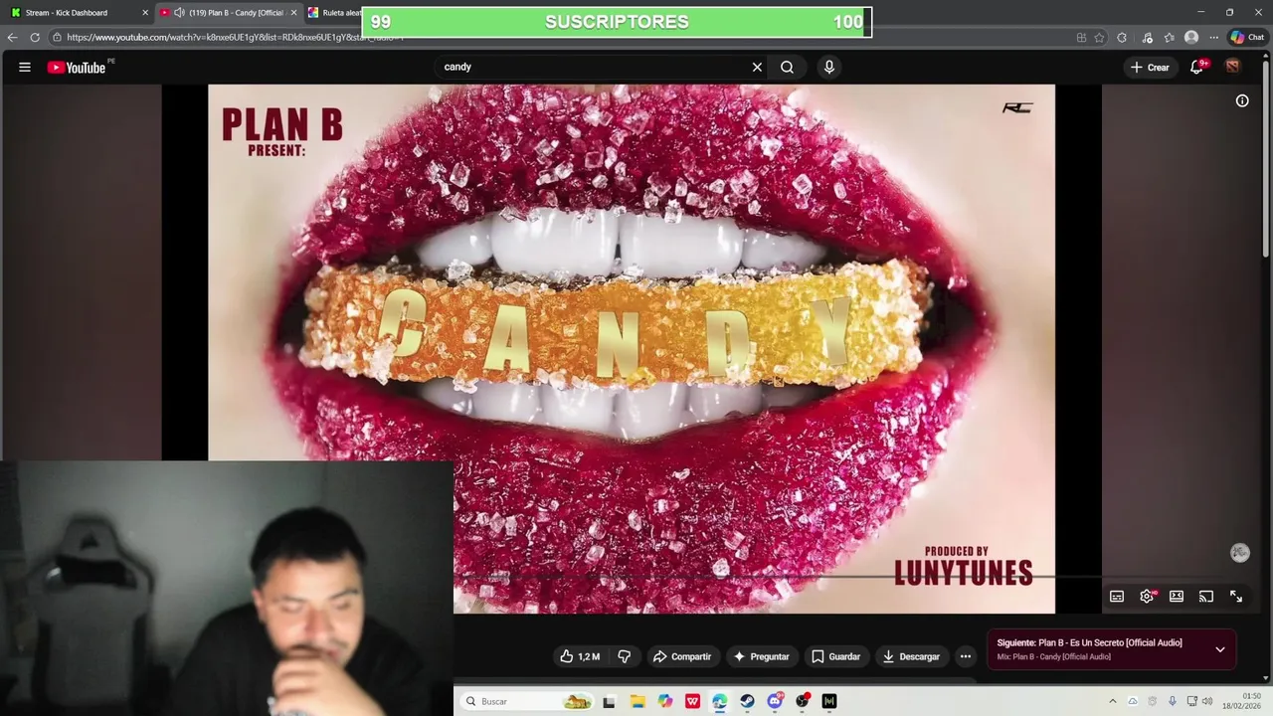Open Copilot Chat in the browser

(1247, 37)
